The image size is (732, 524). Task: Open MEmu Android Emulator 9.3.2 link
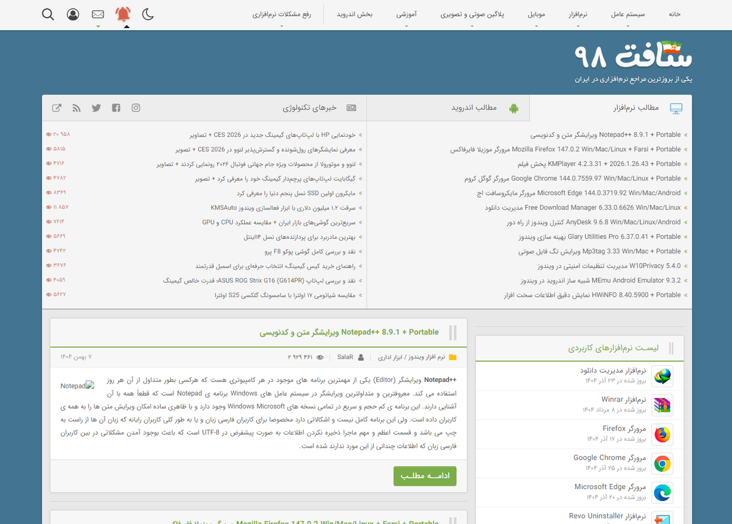pos(600,281)
